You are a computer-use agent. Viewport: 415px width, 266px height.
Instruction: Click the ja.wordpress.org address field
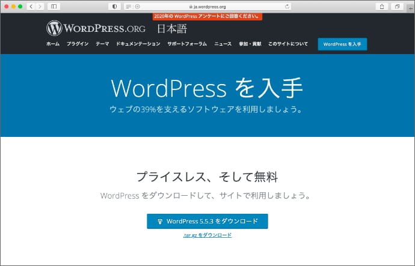207,6
